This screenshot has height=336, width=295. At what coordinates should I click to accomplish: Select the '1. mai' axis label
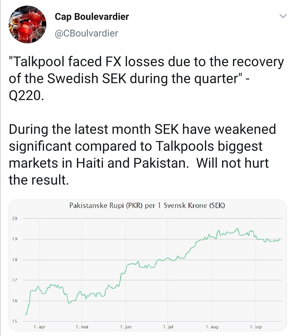click(x=82, y=327)
